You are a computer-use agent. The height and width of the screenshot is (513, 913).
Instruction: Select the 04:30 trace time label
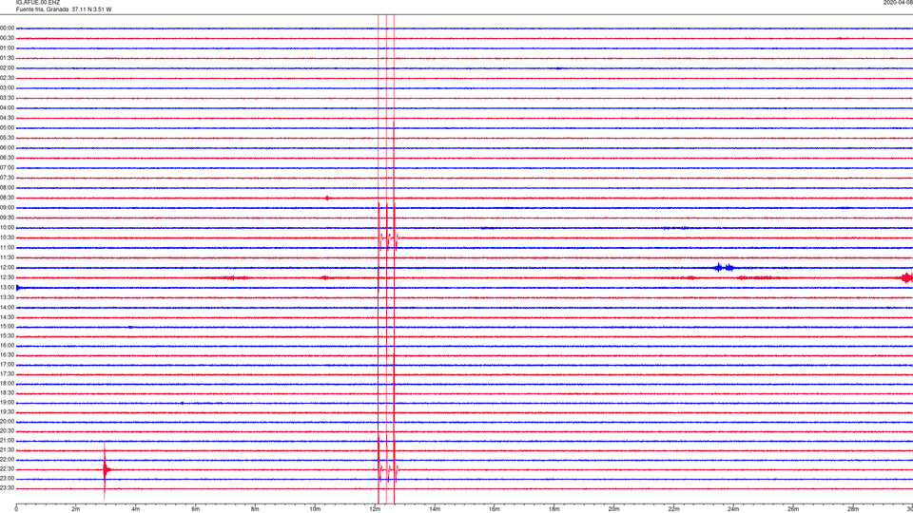coord(7,118)
